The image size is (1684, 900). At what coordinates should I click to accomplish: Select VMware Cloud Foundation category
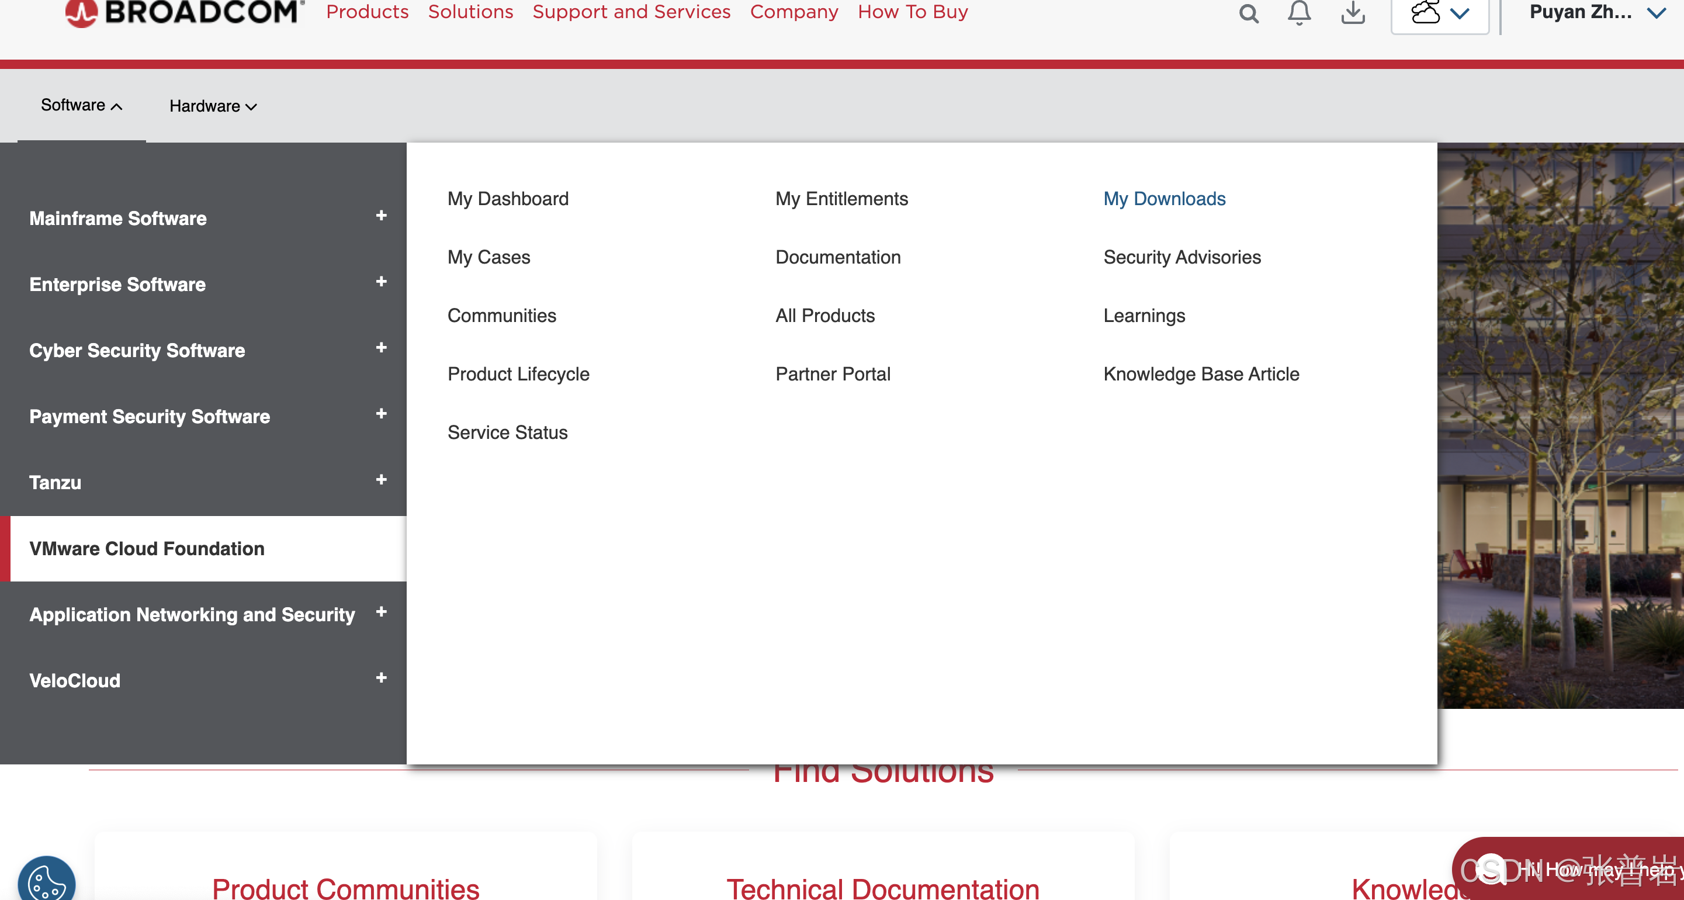(x=147, y=548)
